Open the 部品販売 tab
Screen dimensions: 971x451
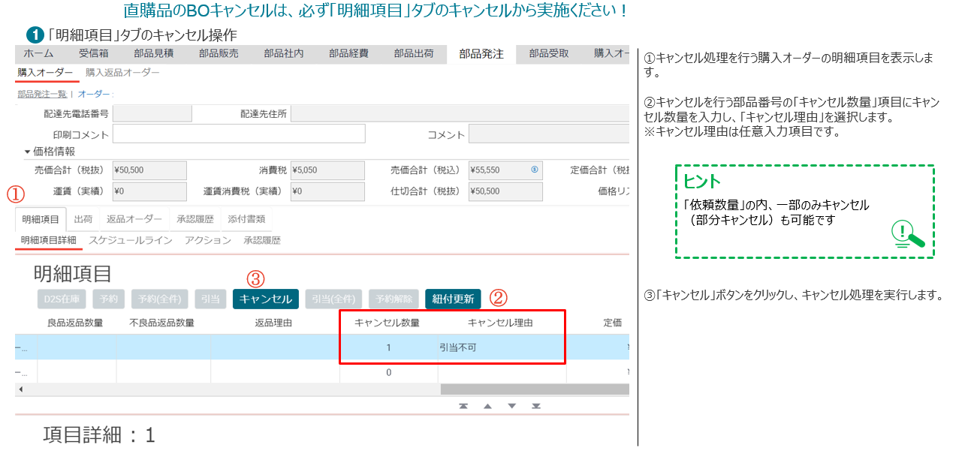coord(219,54)
